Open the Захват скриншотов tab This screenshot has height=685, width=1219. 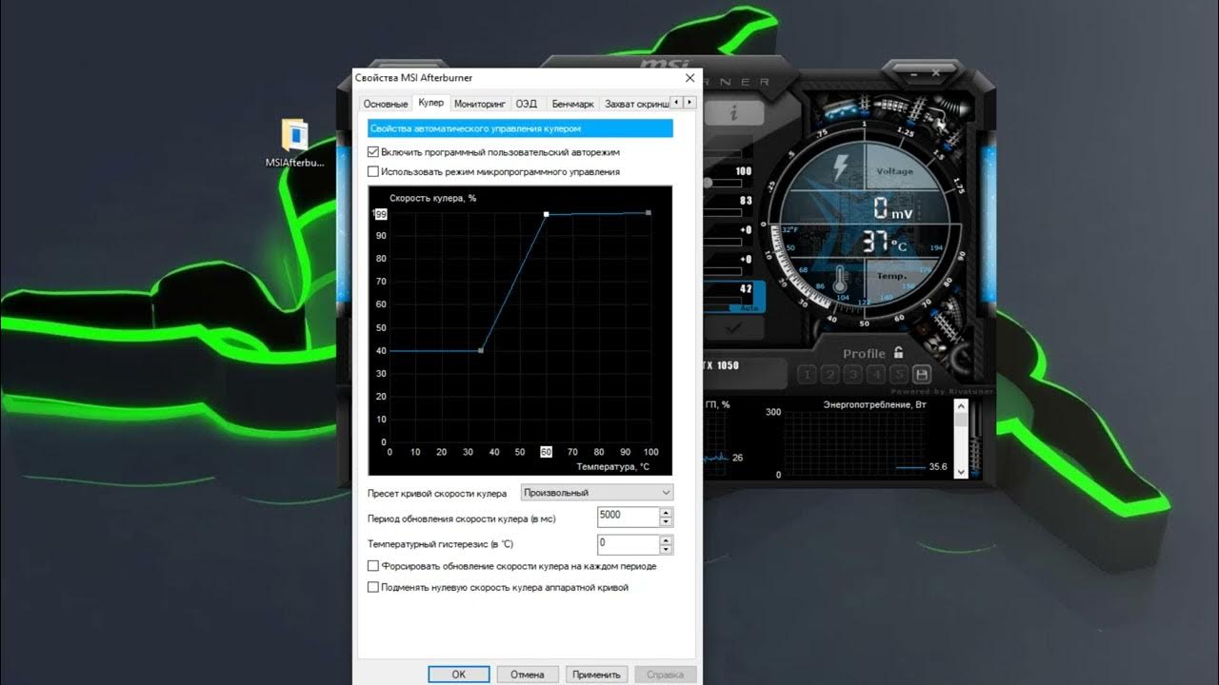point(636,104)
